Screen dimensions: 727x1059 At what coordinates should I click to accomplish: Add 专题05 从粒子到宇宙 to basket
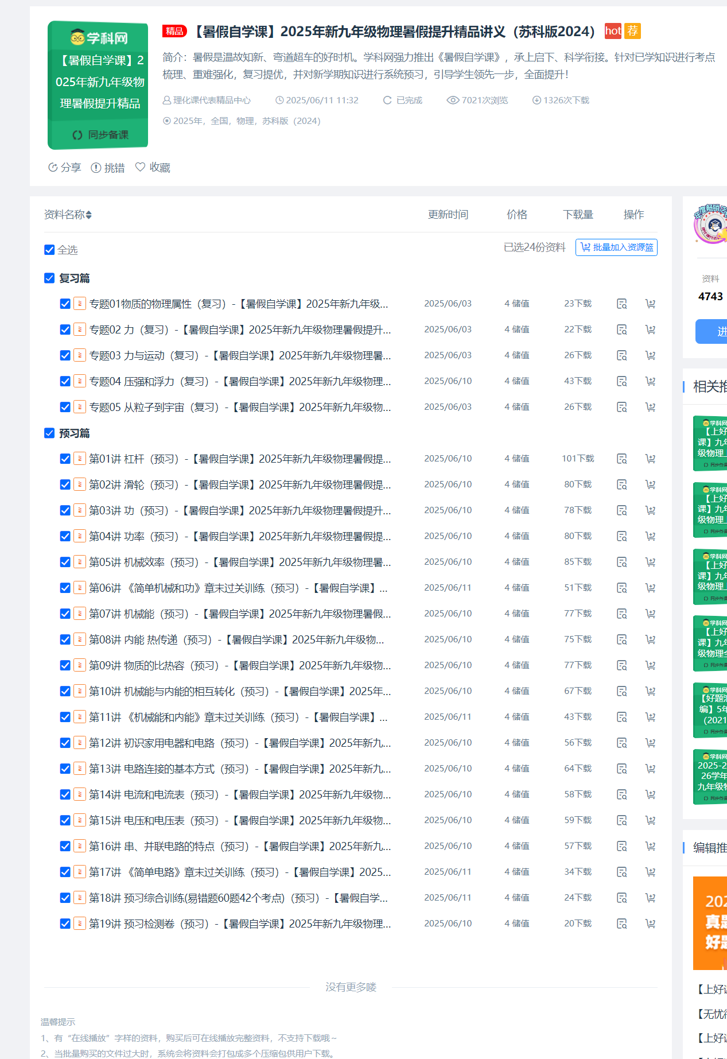pyautogui.click(x=650, y=407)
